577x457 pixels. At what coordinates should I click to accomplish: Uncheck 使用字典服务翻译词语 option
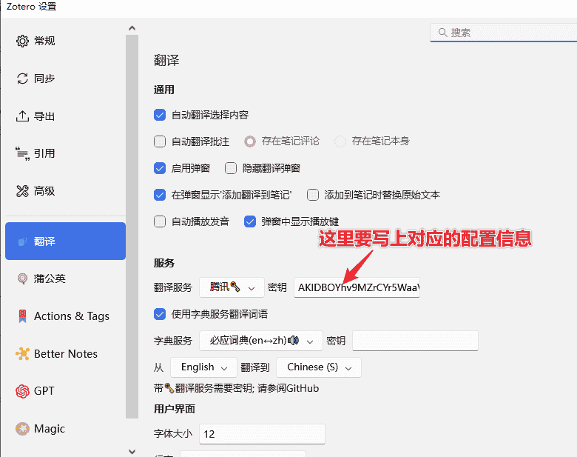click(x=160, y=314)
